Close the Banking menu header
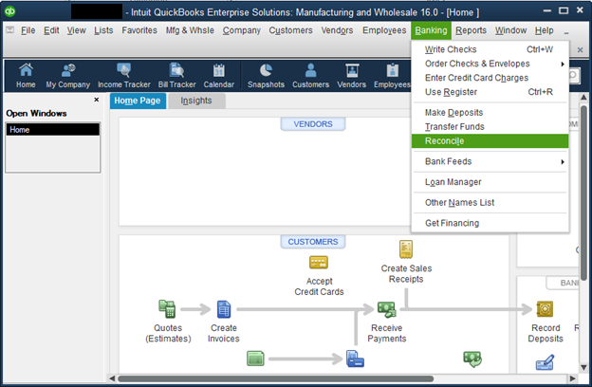 pos(431,30)
